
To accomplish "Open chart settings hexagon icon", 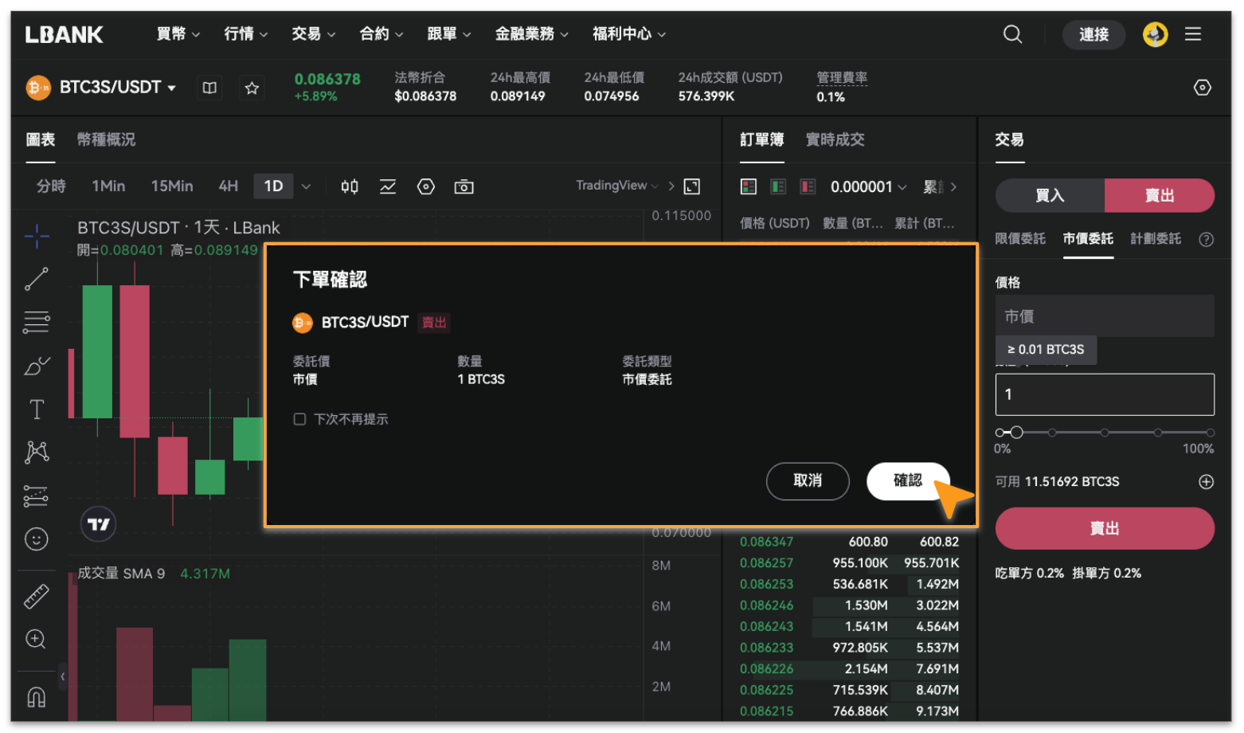I will click(x=426, y=186).
